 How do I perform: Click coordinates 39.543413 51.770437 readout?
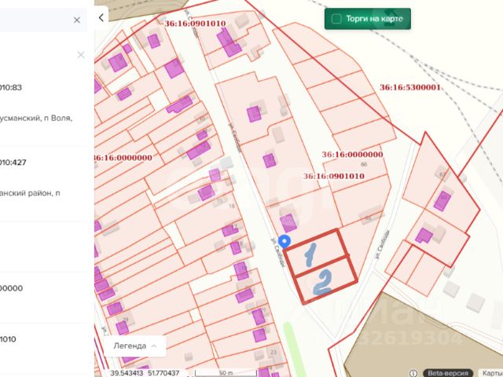pos(145,373)
